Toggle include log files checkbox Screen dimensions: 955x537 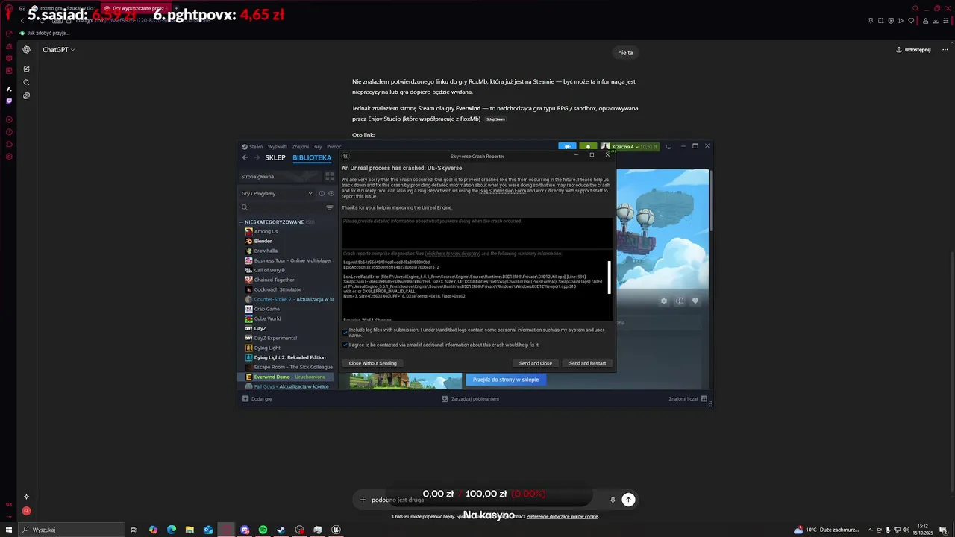345,331
